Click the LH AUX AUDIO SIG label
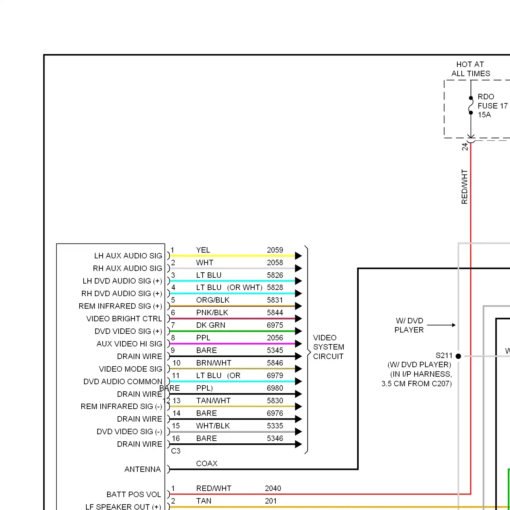Image resolution: width=510 pixels, height=510 pixels. pos(128,256)
